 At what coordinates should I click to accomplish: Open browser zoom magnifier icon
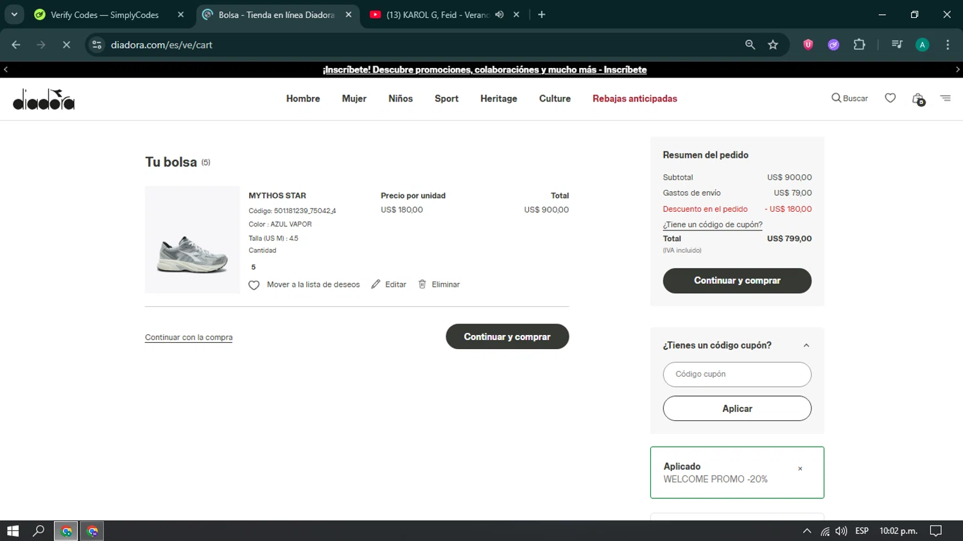click(750, 45)
